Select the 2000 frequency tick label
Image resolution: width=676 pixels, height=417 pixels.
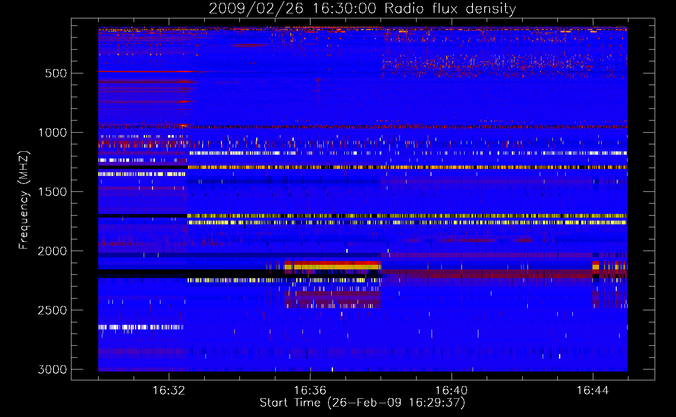52,251
